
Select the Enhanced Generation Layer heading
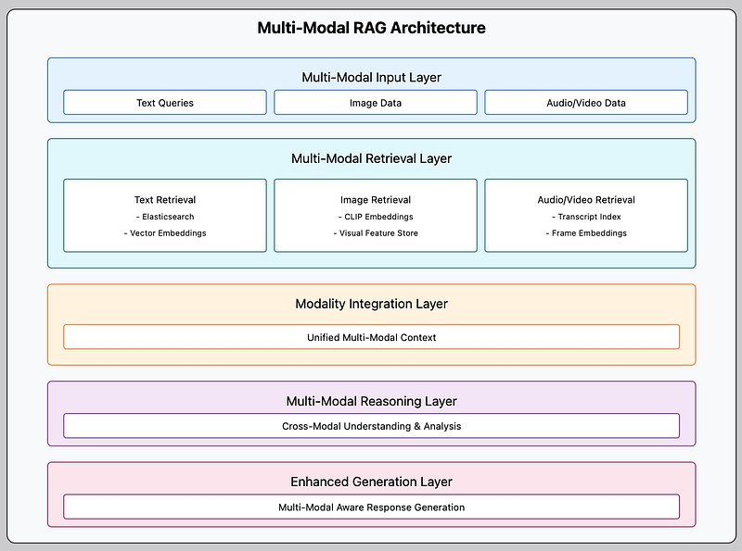tap(371, 482)
